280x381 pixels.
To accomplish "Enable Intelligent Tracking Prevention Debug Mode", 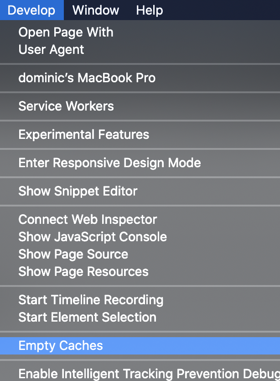I will [146, 374].
